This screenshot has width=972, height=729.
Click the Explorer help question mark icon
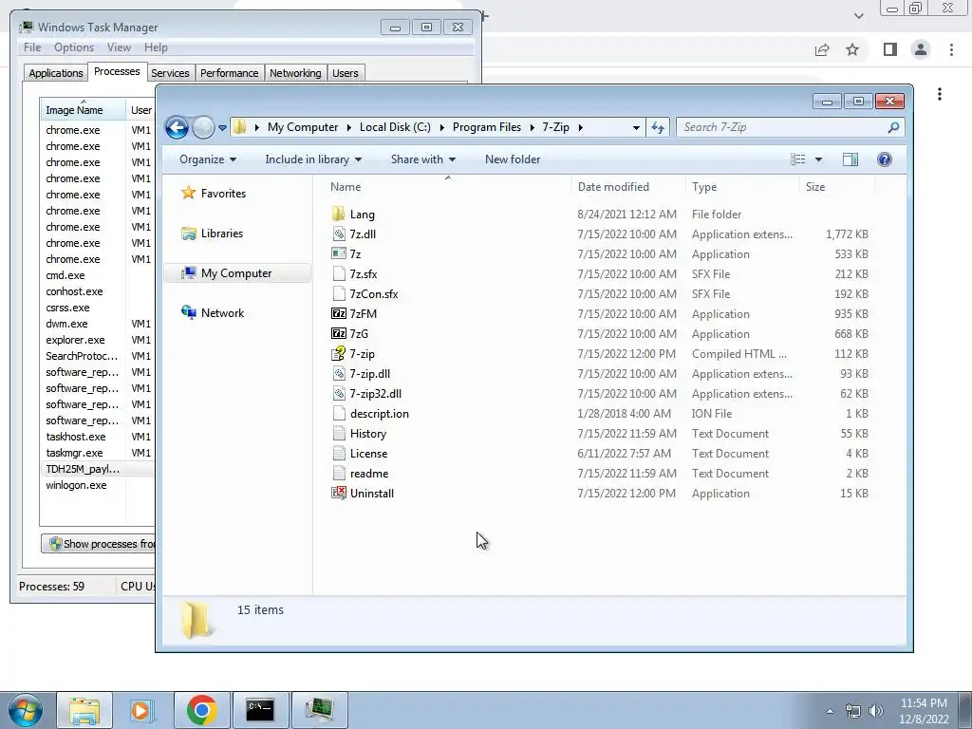click(x=885, y=159)
